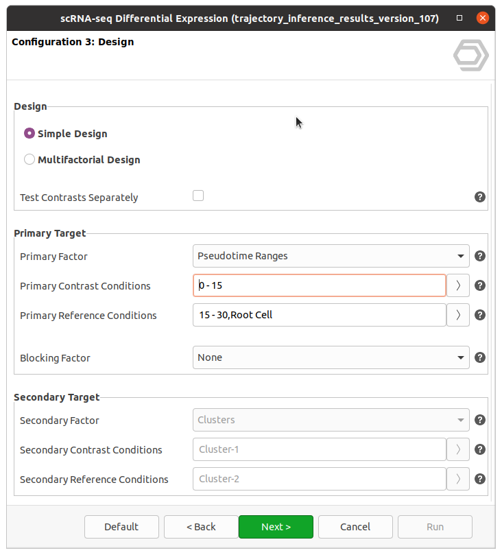Expand the Blocking Factor dropdown
Viewport: 502px width, 555px height.
[x=331, y=357]
